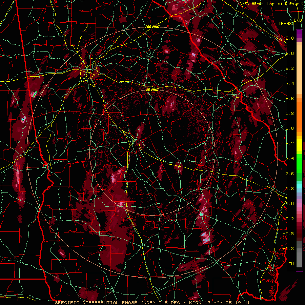The height and width of the screenshot is (305, 305).
Task: Click the yellow segment of the color bar
Action: (x=299, y=145)
